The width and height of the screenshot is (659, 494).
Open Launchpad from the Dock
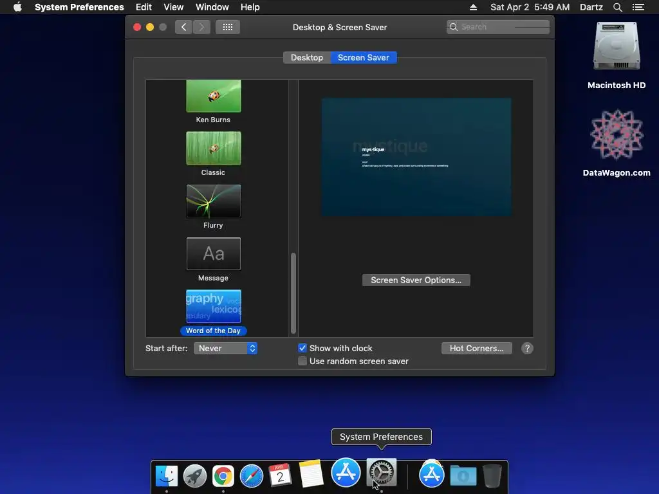(194, 476)
